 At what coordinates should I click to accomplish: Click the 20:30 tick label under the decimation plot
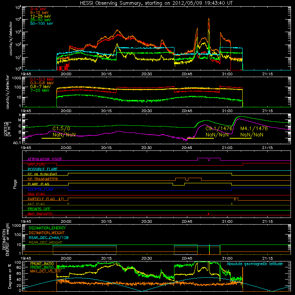coord(146,258)
